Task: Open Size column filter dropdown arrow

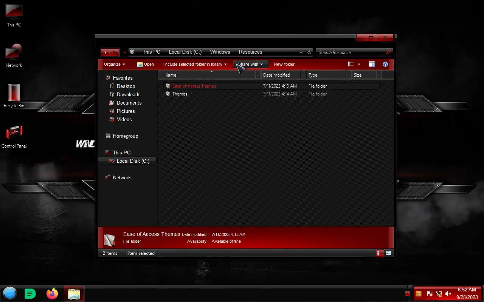Action: click(x=379, y=75)
